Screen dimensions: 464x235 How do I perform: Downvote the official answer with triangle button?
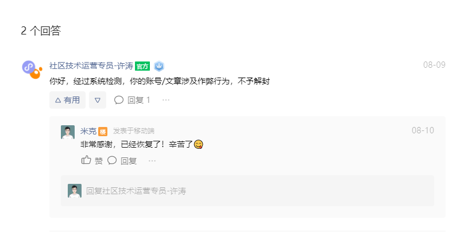coord(98,100)
